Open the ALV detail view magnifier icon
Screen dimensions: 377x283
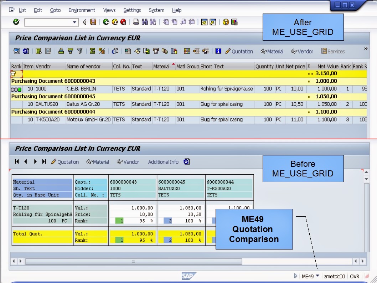(16, 51)
